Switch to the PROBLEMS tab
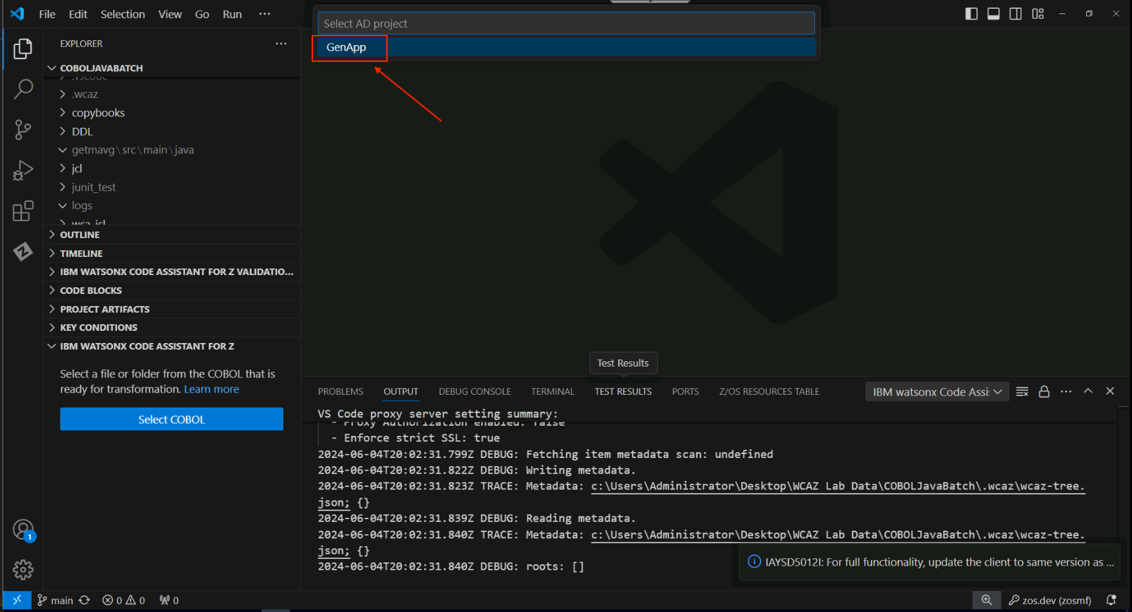This screenshot has width=1132, height=612. pyautogui.click(x=341, y=391)
